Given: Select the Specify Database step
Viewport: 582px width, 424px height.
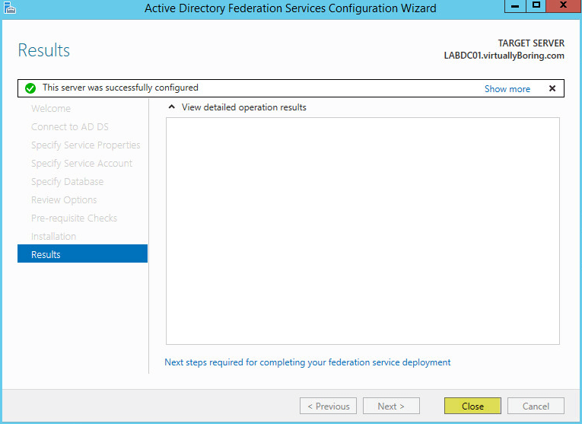Looking at the screenshot, I should [x=67, y=182].
